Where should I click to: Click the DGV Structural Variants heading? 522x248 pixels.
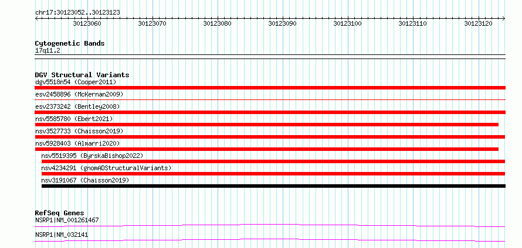tap(82, 75)
